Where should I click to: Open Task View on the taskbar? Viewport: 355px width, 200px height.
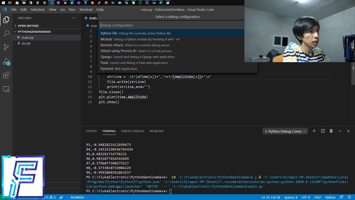(10, 3)
